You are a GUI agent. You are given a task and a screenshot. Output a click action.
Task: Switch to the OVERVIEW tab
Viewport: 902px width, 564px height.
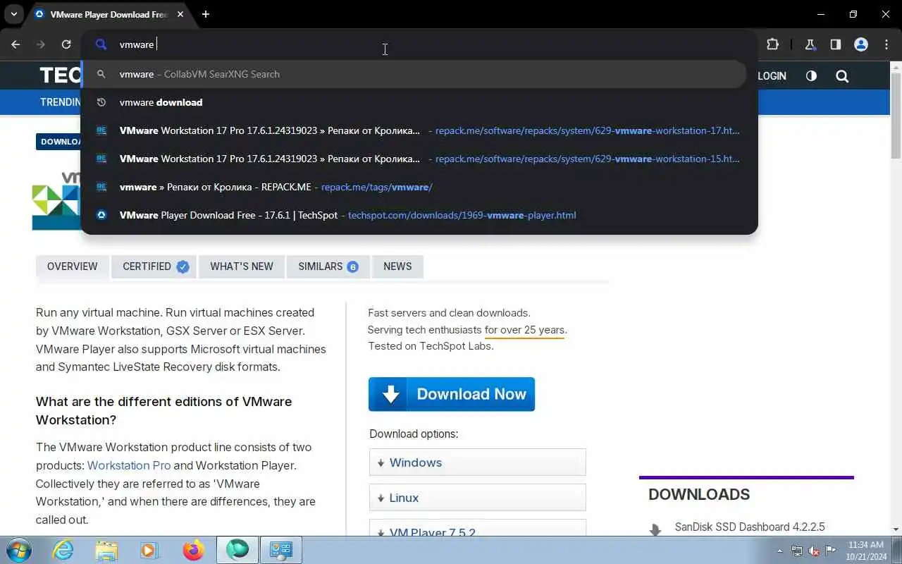click(72, 266)
